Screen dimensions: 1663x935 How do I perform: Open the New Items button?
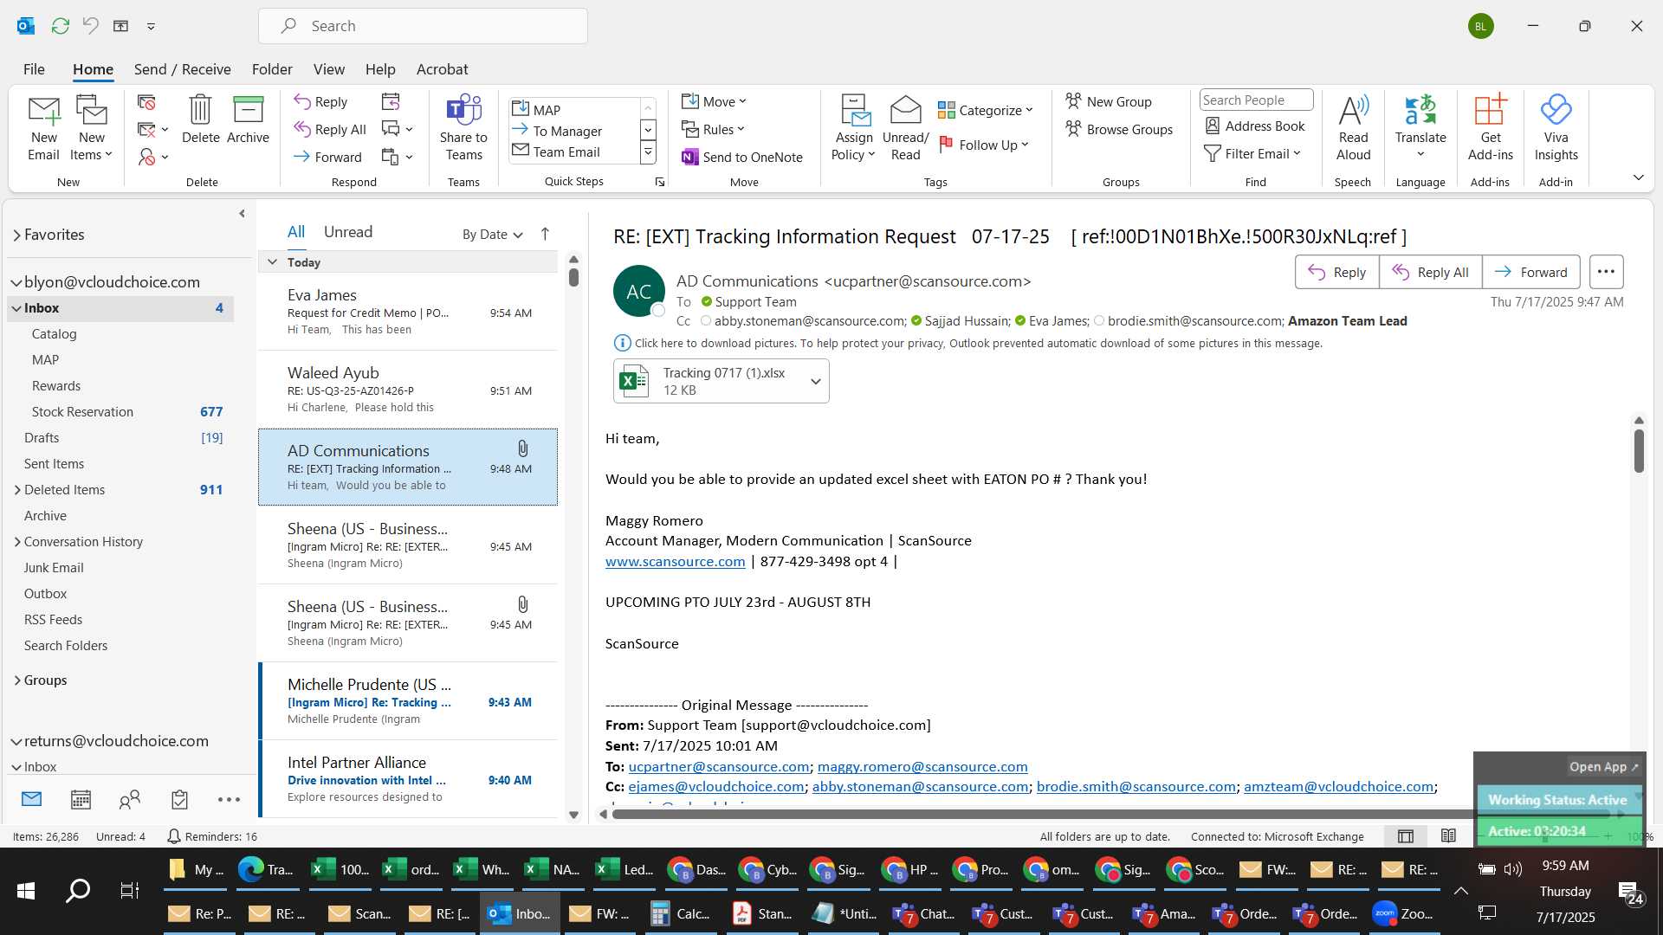91,128
